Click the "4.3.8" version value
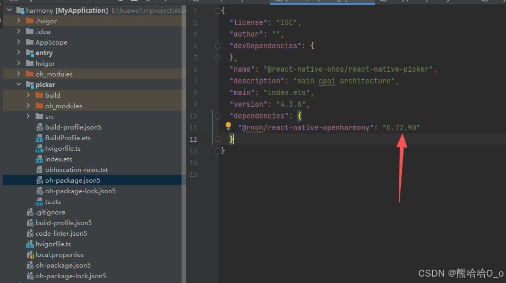The height and width of the screenshot is (283, 506). point(291,104)
